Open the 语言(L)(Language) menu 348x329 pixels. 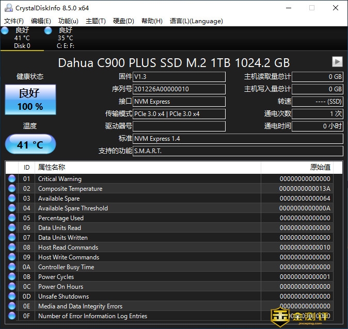click(x=196, y=21)
